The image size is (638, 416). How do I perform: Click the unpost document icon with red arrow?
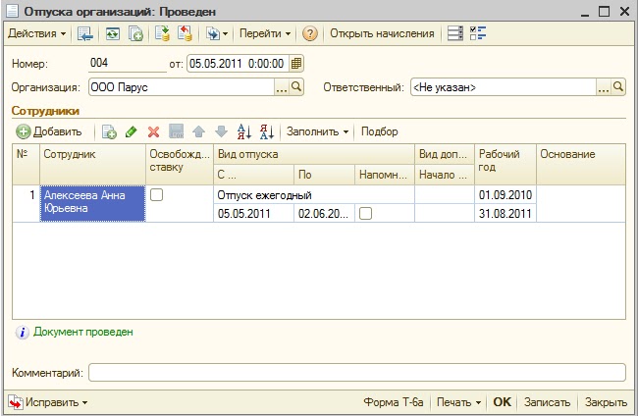pos(185,33)
